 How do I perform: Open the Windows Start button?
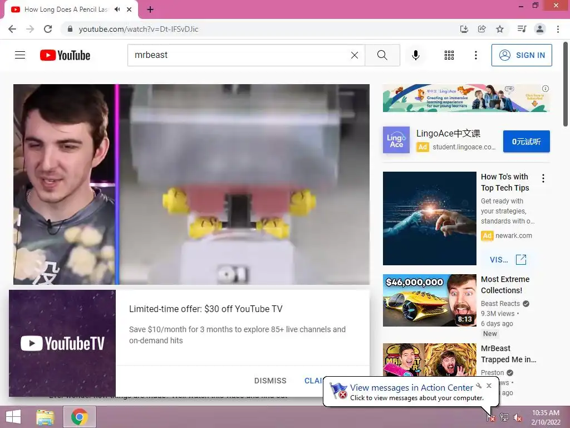[13, 417]
